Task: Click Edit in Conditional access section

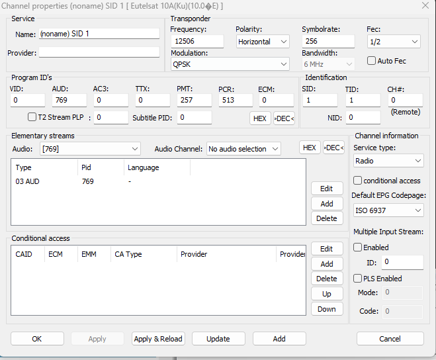Action: [327, 249]
